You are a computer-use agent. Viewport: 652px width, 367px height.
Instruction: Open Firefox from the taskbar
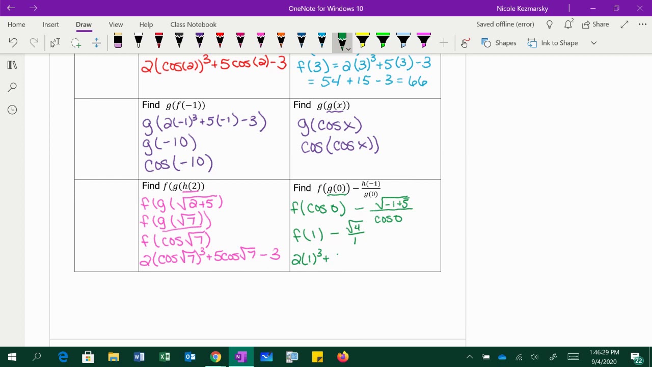(x=343, y=357)
